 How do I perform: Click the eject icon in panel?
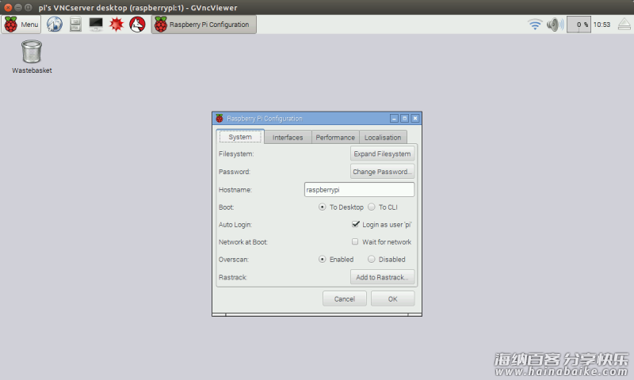tap(624, 25)
